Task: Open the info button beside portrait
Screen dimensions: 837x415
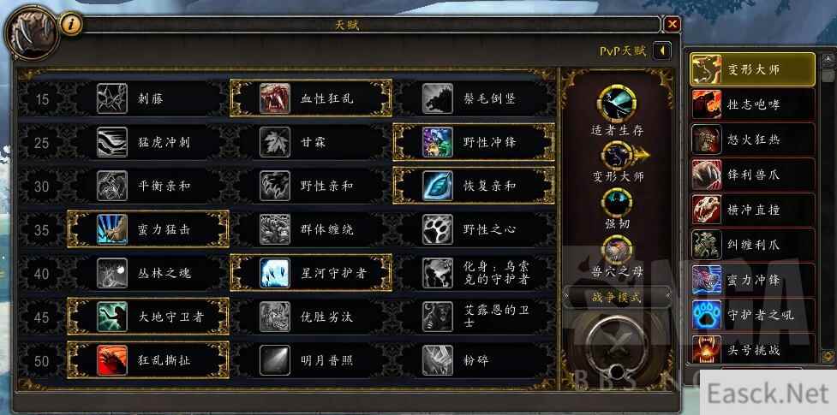Action: click(x=70, y=24)
